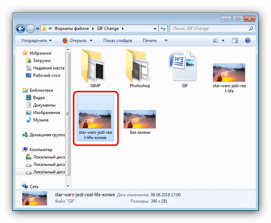Click the libraries icon beside 'Библиотеки'
The width and height of the screenshot is (271, 223).
point(25,90)
